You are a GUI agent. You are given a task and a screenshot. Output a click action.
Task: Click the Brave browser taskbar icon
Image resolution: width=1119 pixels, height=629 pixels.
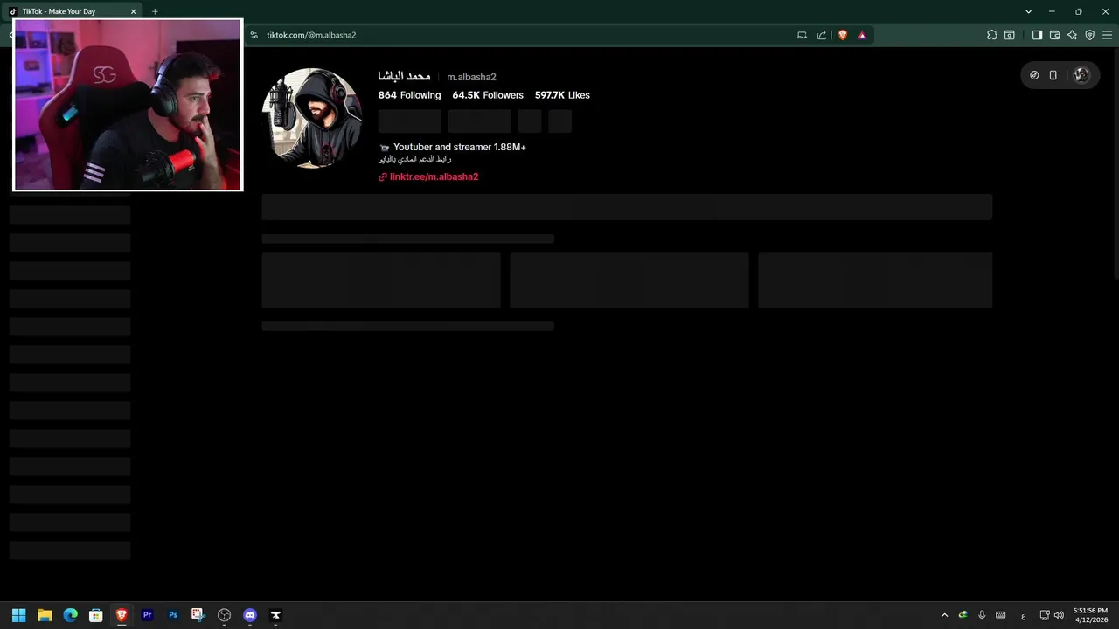[122, 615]
